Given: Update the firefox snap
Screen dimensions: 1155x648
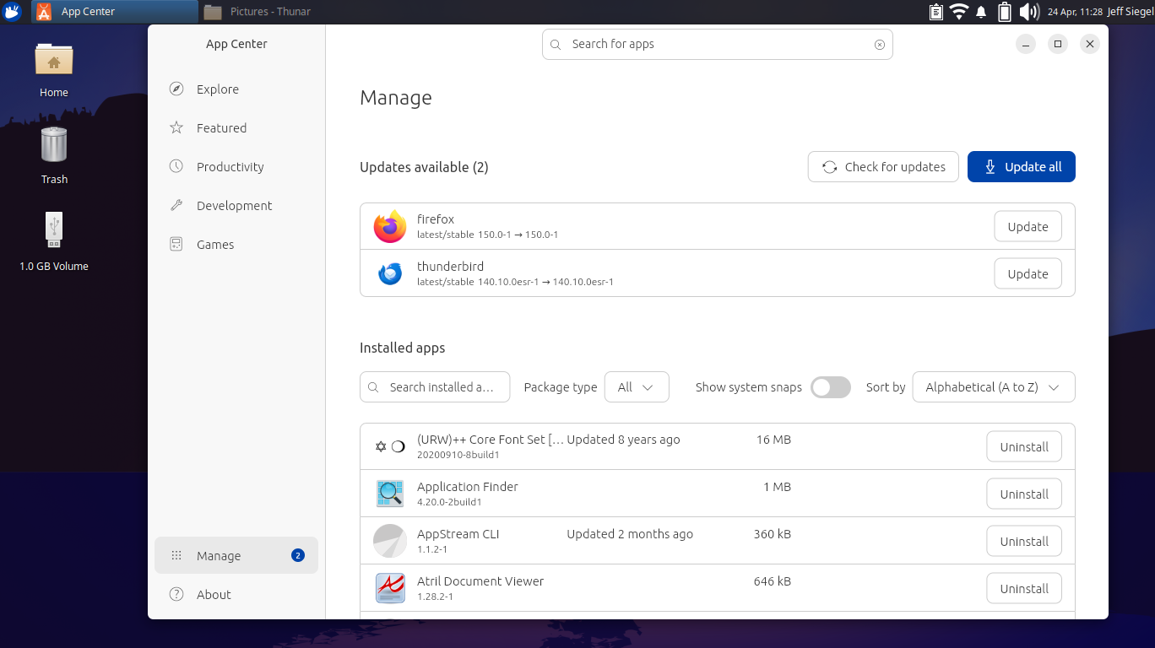Looking at the screenshot, I should coord(1028,227).
